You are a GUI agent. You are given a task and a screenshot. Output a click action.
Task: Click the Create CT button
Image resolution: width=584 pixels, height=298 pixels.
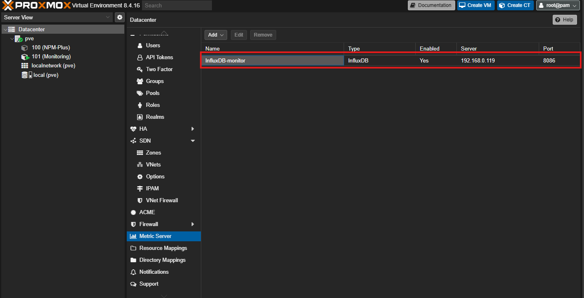(x=515, y=5)
